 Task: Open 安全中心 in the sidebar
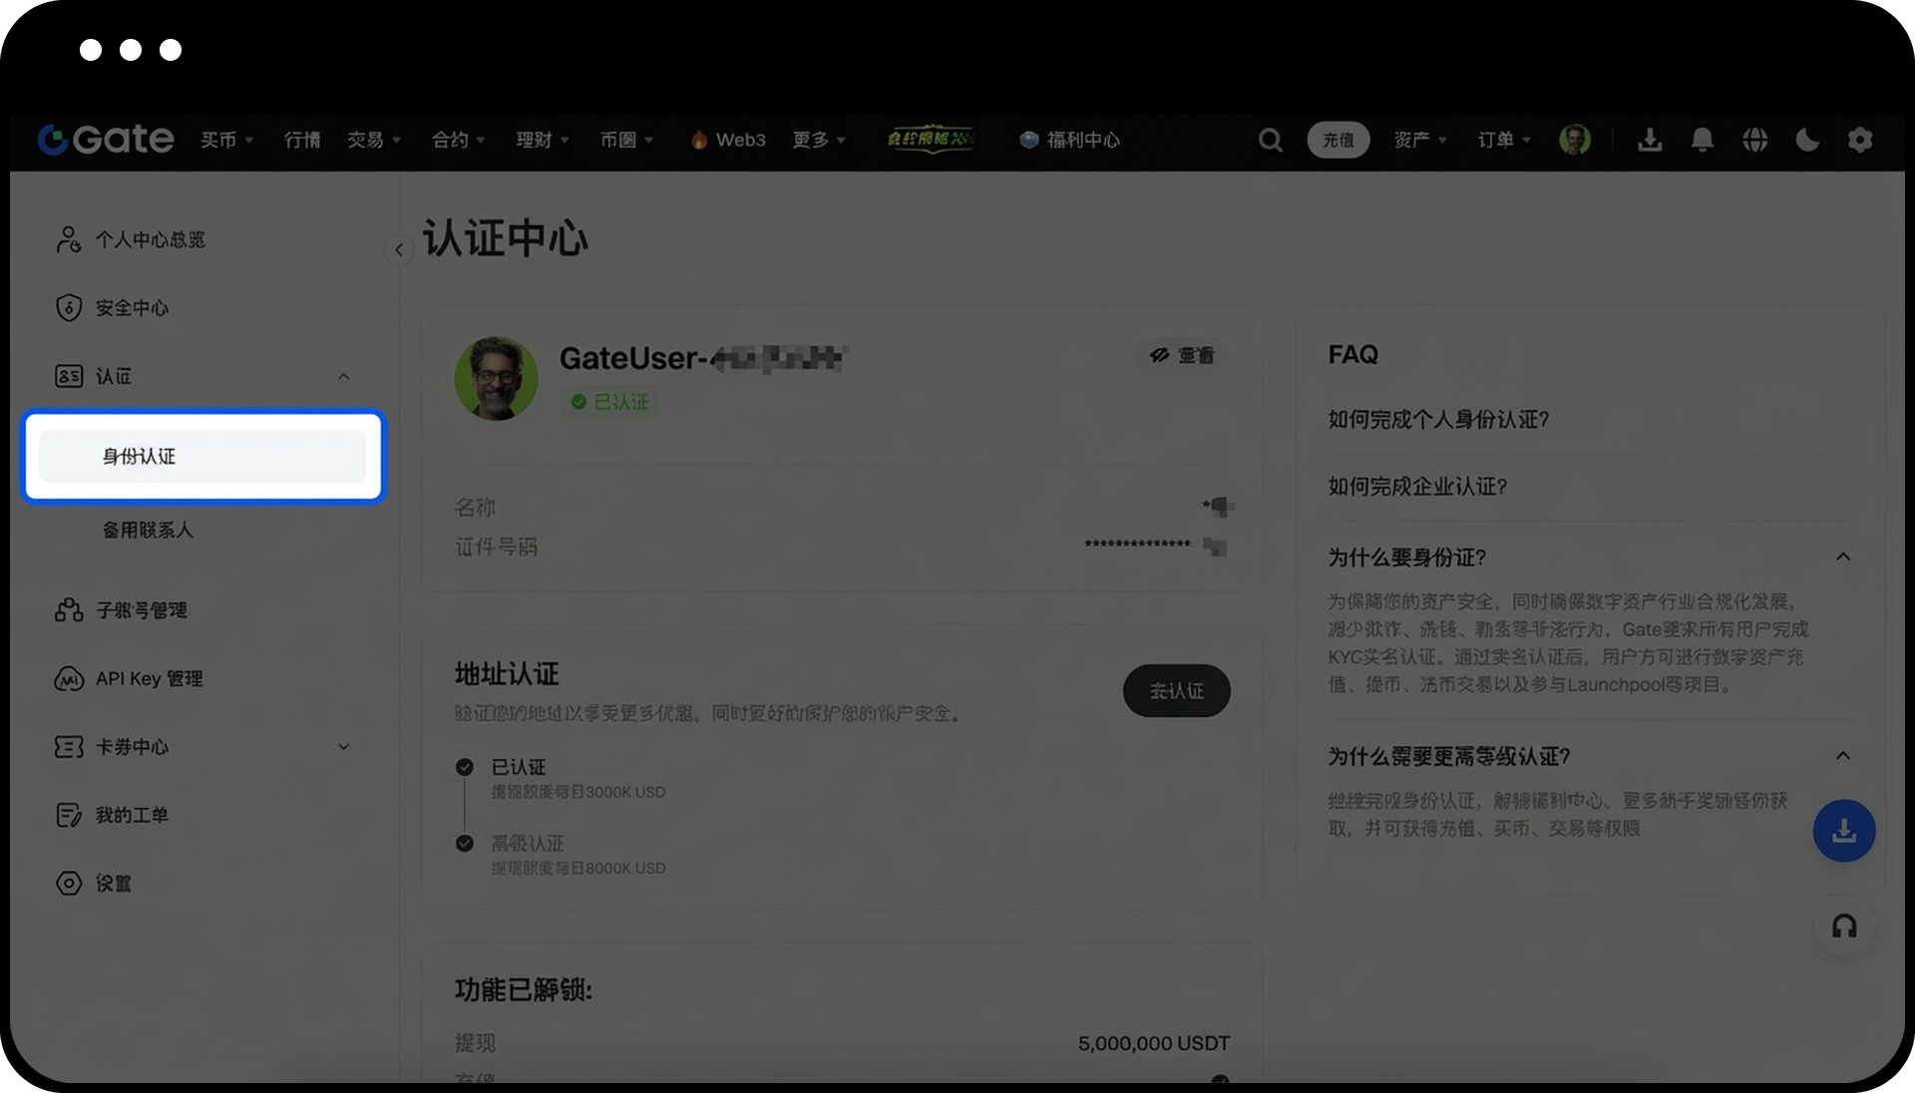[x=131, y=308]
